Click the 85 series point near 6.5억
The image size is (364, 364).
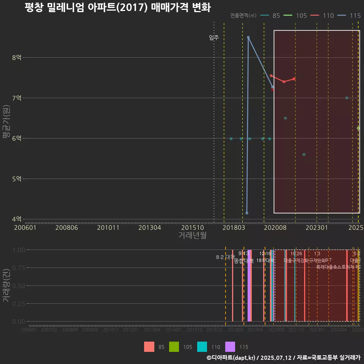[285, 118]
